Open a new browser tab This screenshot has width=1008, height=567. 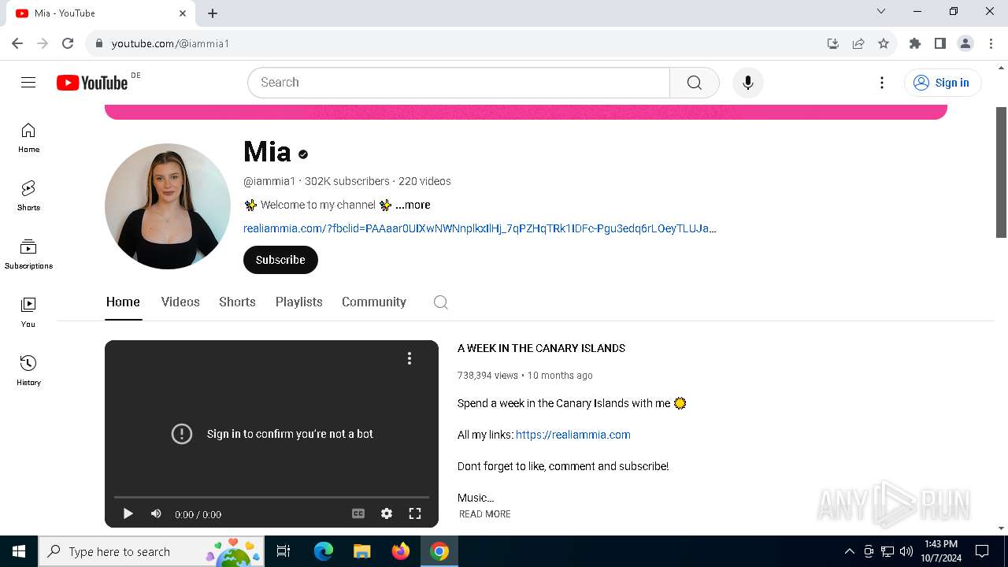(213, 13)
